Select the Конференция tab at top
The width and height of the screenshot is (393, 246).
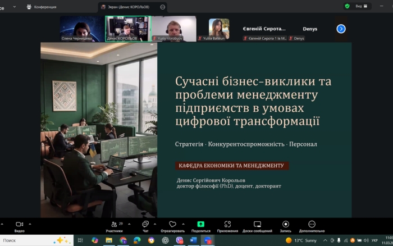point(41,7)
